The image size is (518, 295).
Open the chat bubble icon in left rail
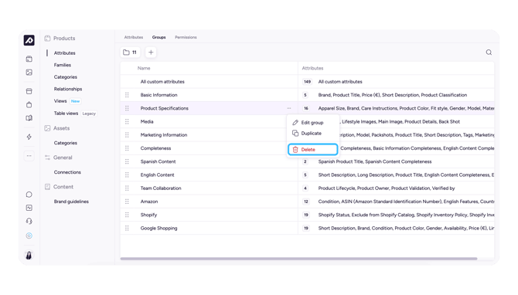point(29,195)
